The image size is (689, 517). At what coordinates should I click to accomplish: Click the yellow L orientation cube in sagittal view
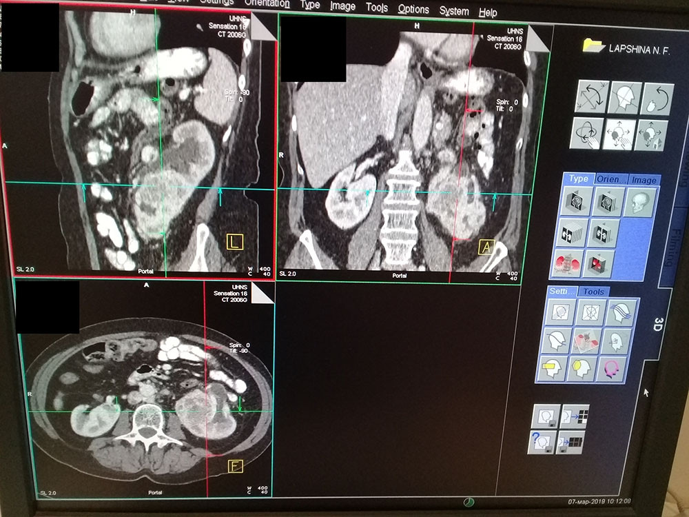(x=236, y=242)
